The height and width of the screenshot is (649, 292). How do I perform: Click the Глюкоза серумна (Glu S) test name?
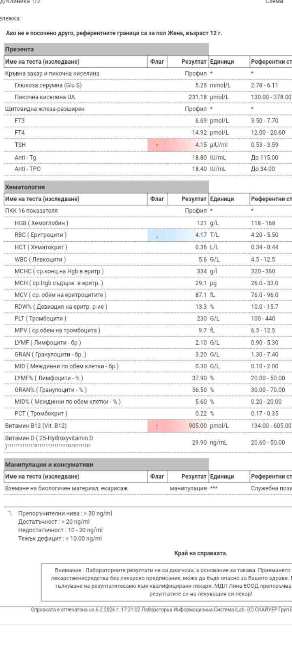48,85
